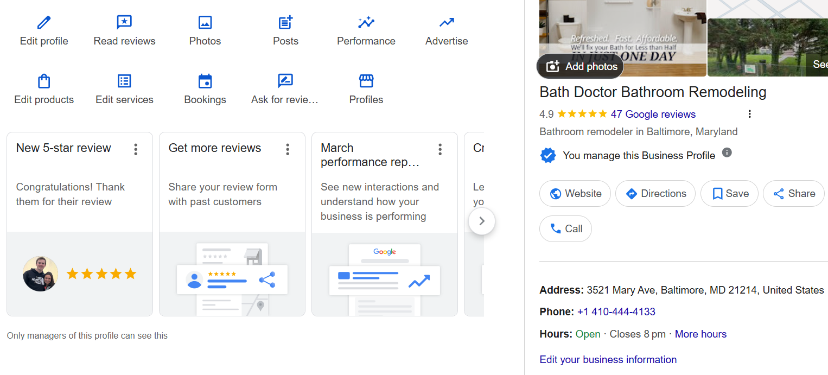This screenshot has height=375, width=828.
Task: Click 'Only managers of this profile' note
Action: [87, 335]
